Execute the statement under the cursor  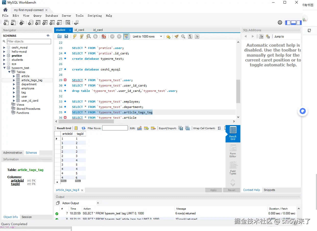[81, 37]
